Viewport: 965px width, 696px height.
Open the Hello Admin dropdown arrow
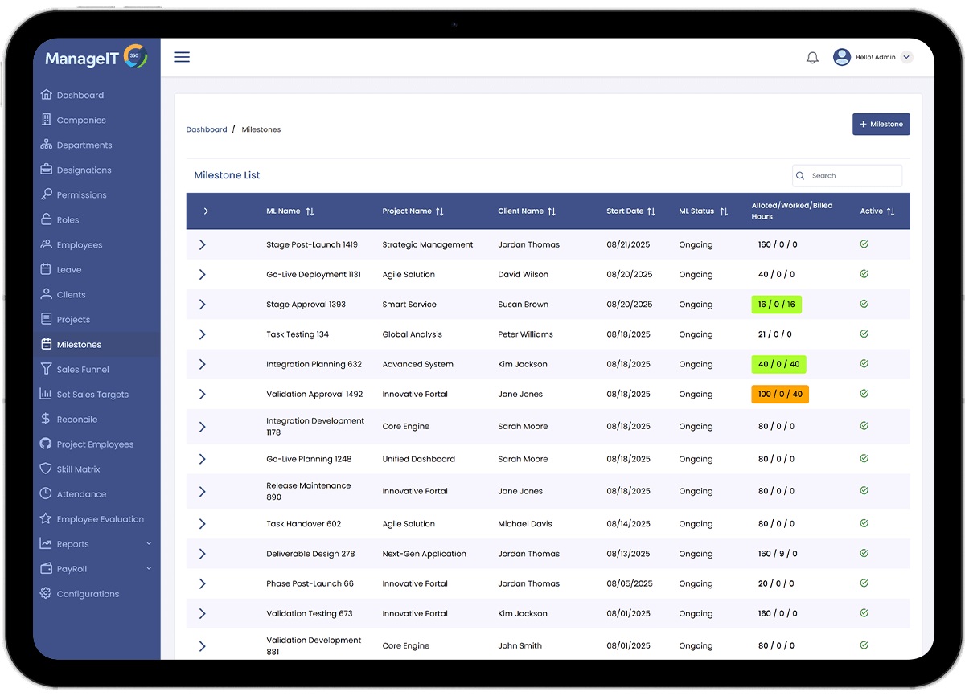pyautogui.click(x=906, y=57)
